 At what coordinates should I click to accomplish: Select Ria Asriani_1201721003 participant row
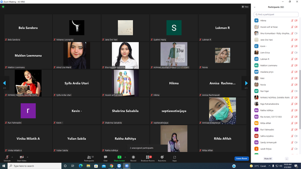[276, 117]
